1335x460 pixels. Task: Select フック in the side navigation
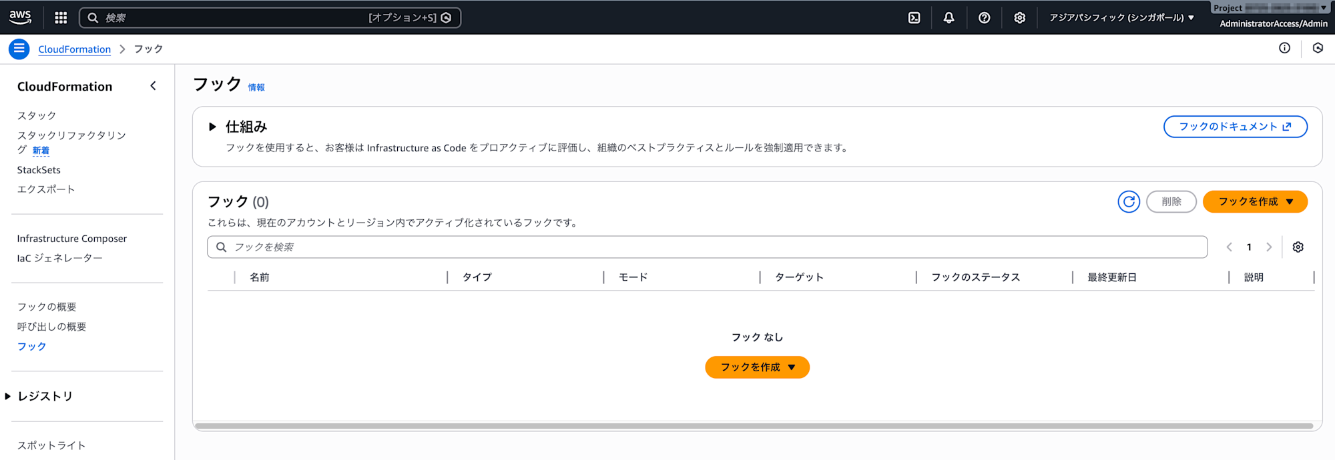point(31,347)
